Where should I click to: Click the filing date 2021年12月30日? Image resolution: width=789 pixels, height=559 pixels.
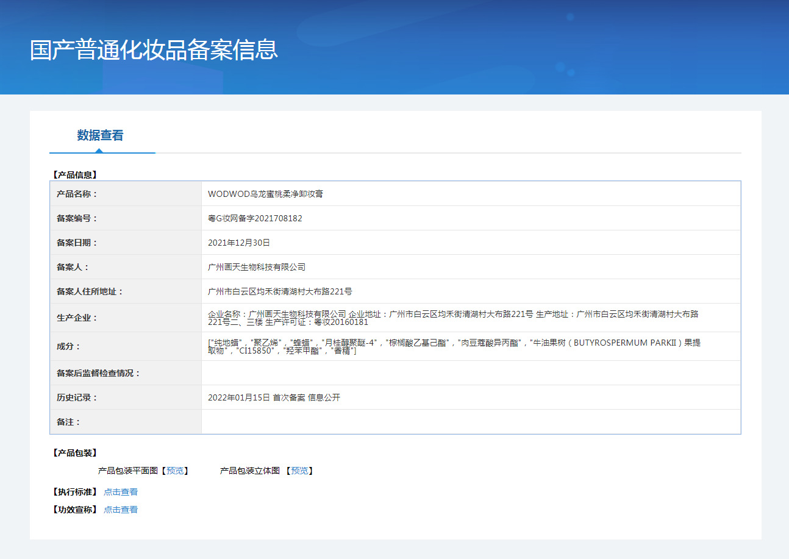click(x=238, y=243)
